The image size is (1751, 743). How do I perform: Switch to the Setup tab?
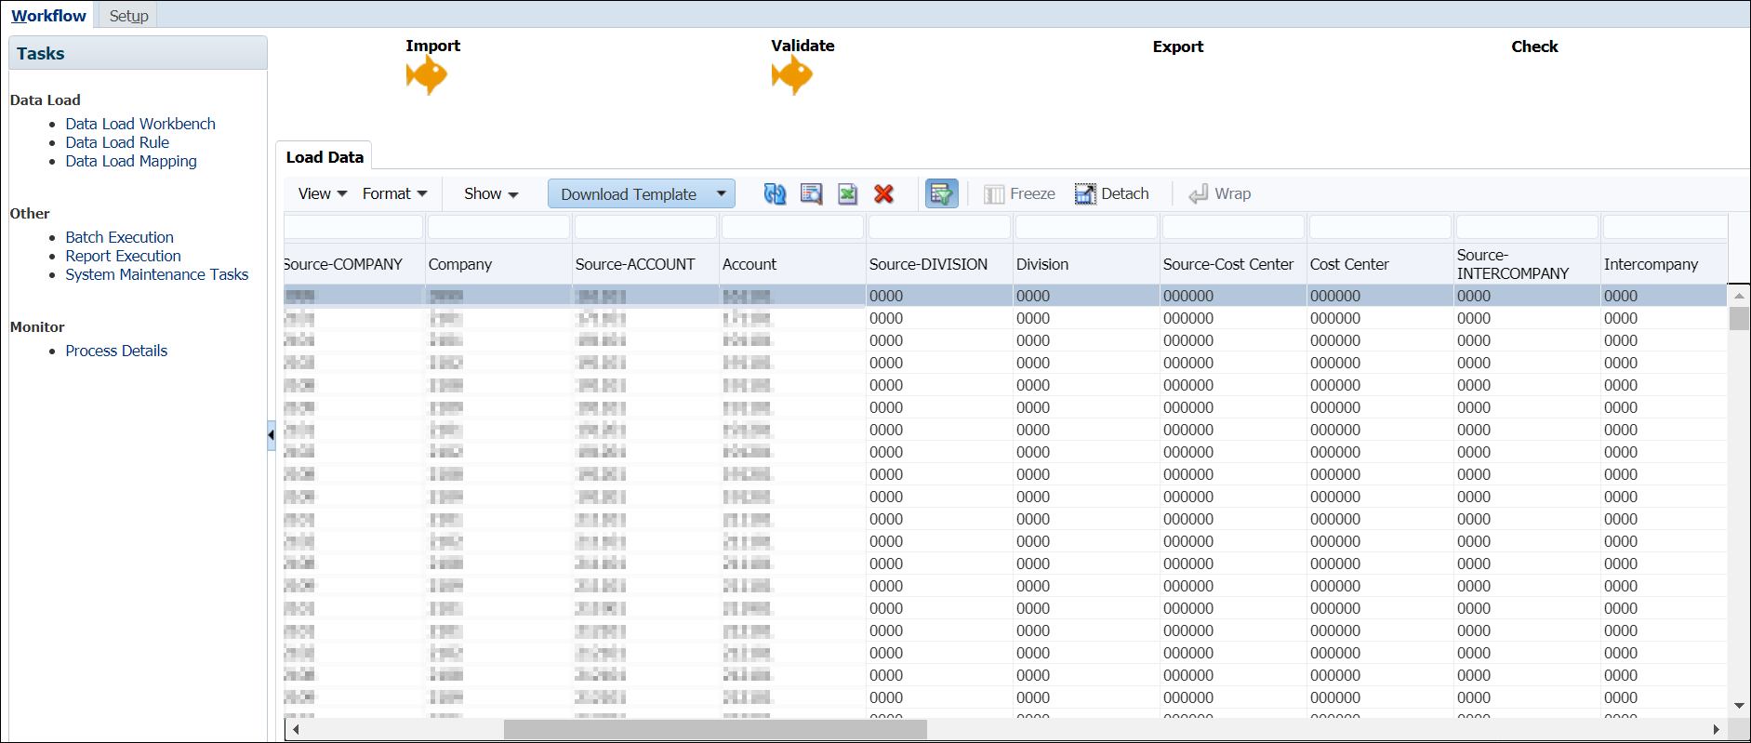pos(128,15)
